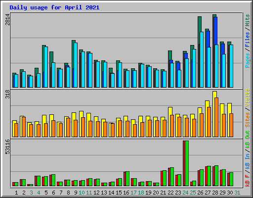The image size is (253, 198).
Task: Click the "Hits" legend label
Action: coord(248,20)
